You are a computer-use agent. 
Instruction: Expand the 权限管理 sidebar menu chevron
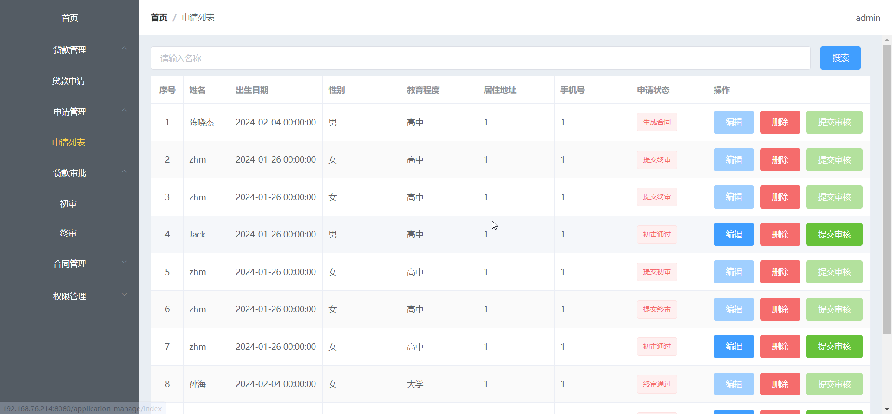(124, 295)
